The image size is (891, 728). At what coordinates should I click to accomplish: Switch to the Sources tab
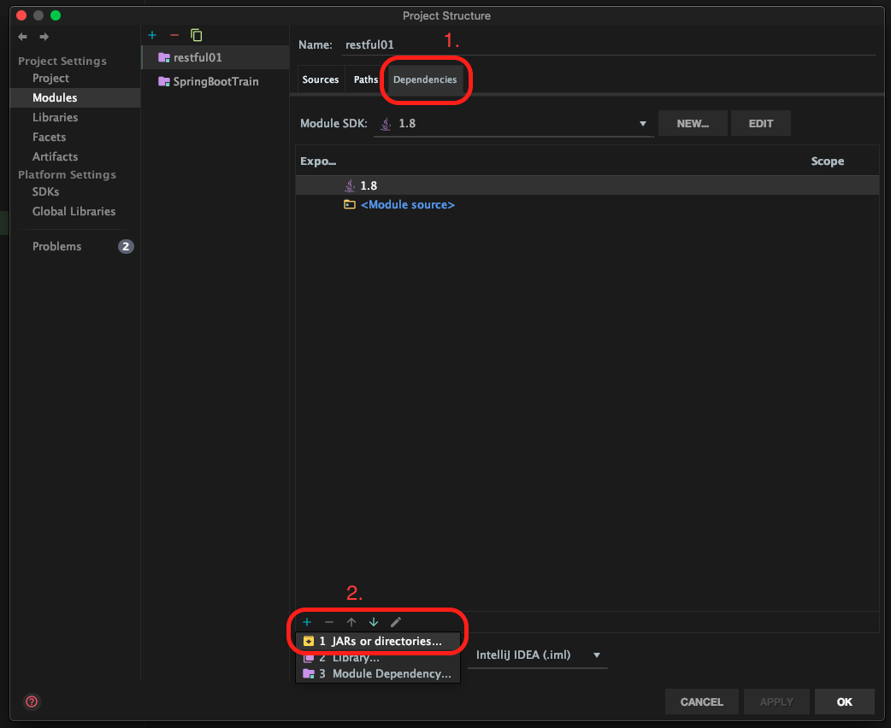(321, 79)
